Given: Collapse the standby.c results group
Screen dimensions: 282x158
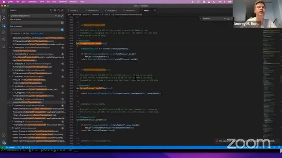Looking at the screenshot, I should 10,76.
